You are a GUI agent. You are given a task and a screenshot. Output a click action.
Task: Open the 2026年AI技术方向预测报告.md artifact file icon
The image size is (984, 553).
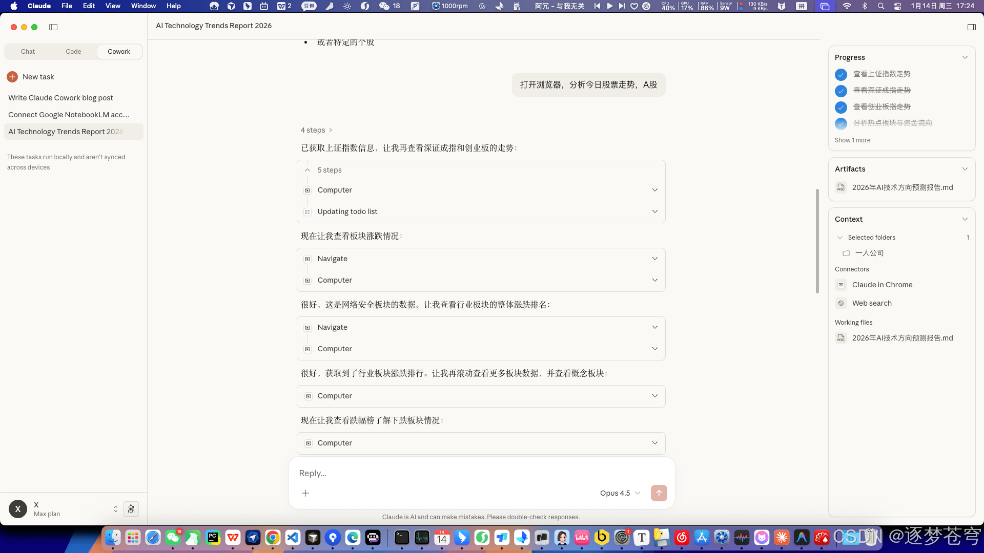840,187
